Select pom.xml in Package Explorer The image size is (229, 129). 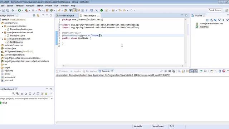click(x=9, y=80)
